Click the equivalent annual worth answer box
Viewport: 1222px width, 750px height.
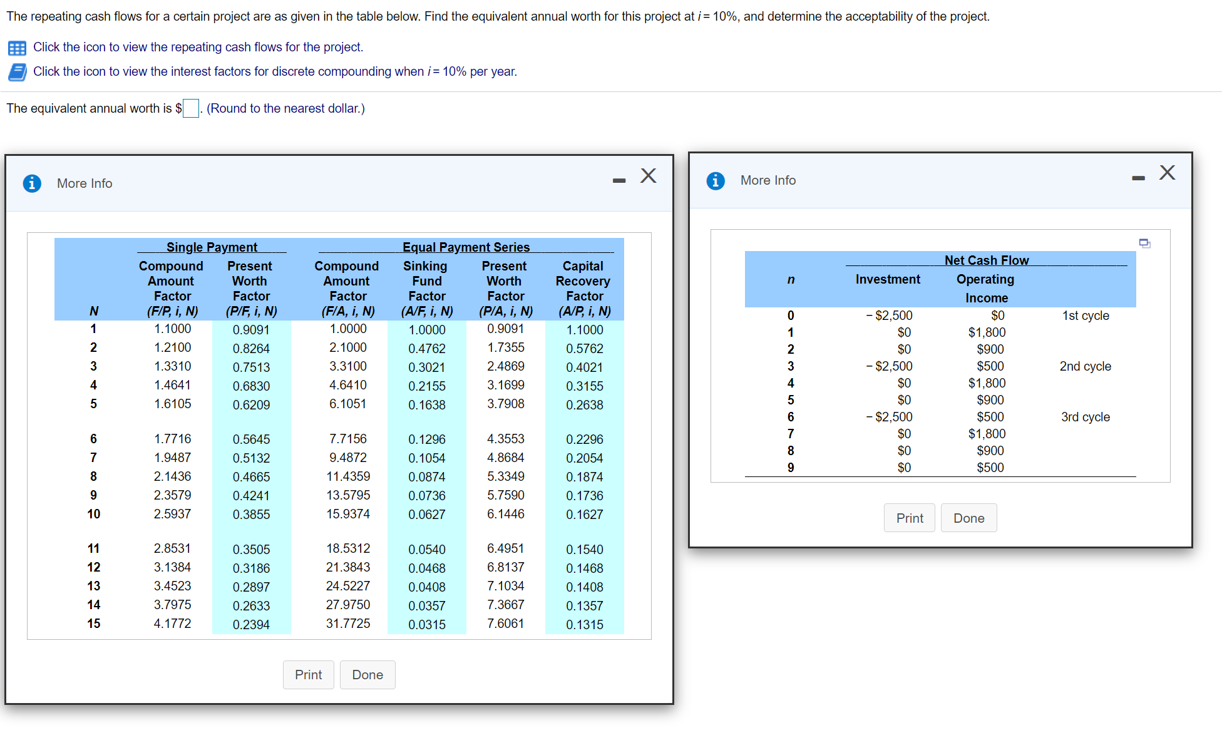(x=191, y=108)
